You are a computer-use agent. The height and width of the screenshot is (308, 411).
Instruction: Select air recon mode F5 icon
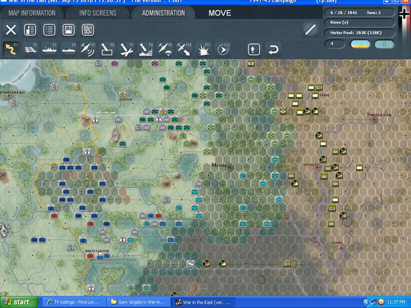pos(88,49)
